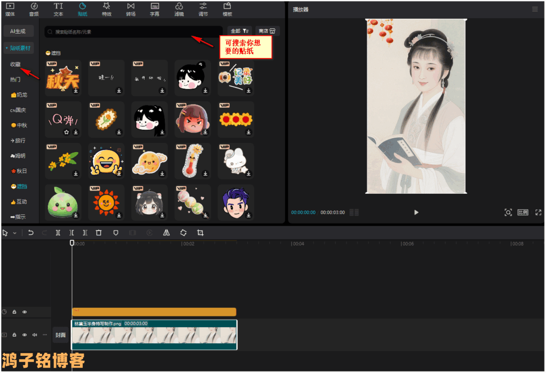Toggle visibility of the sticker track

pyautogui.click(x=25, y=312)
